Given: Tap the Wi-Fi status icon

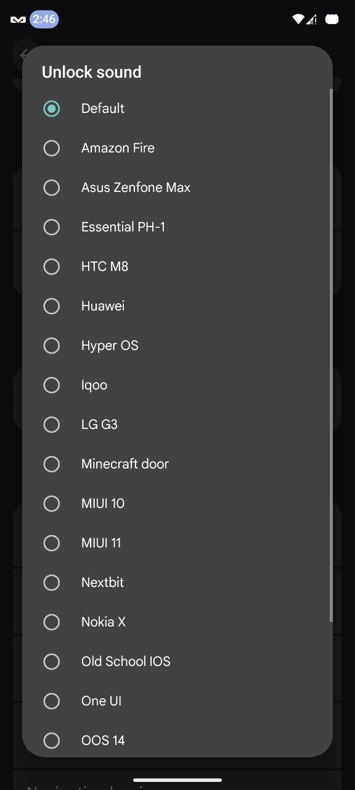Looking at the screenshot, I should (298, 19).
